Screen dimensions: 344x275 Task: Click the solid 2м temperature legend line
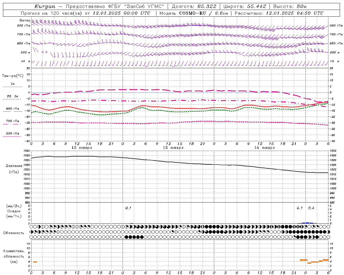tap(12, 87)
